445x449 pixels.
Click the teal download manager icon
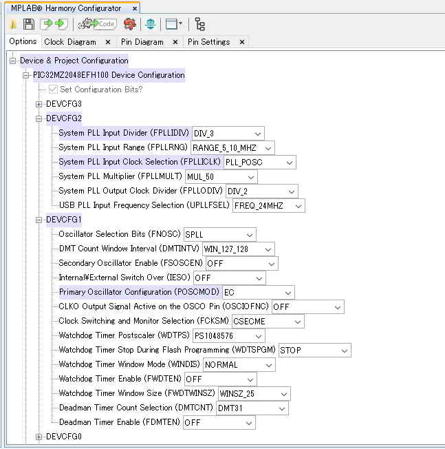(150, 24)
